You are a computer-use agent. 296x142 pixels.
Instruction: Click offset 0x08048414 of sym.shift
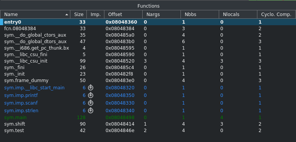point(120,124)
